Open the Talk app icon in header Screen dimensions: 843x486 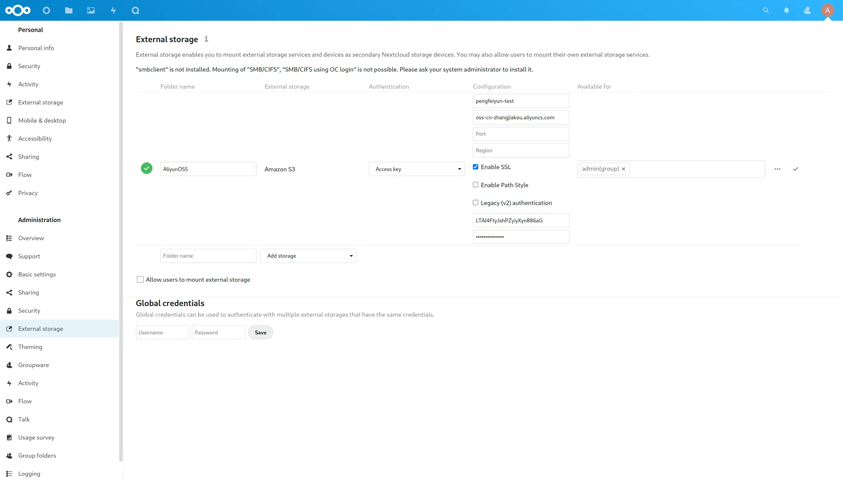135,10
